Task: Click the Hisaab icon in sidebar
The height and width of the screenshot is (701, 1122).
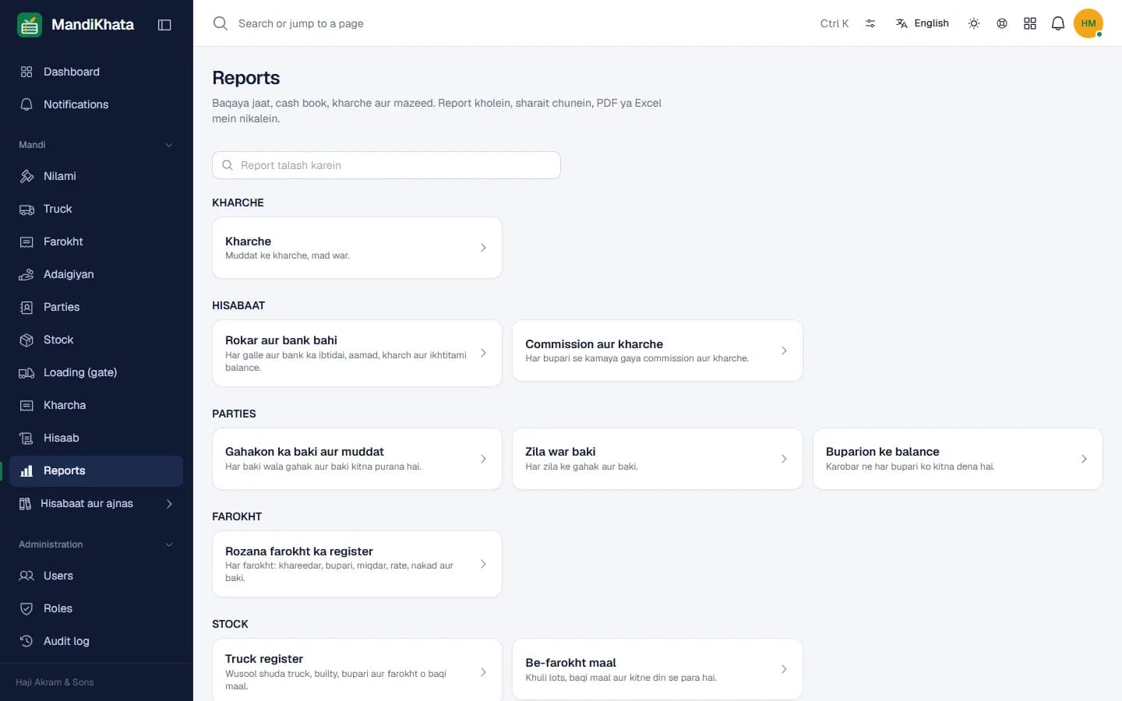Action: pos(26,438)
